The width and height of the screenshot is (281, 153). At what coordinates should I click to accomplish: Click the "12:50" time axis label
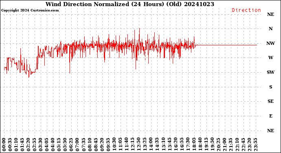click(139, 145)
